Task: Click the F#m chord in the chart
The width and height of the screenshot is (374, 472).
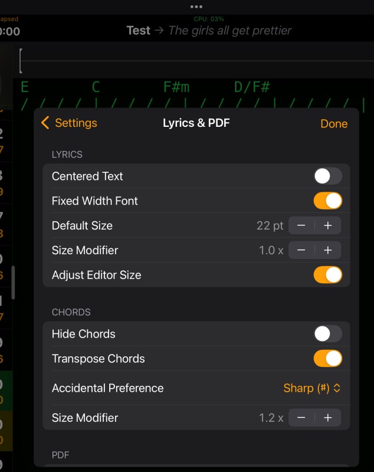Action: 176,88
